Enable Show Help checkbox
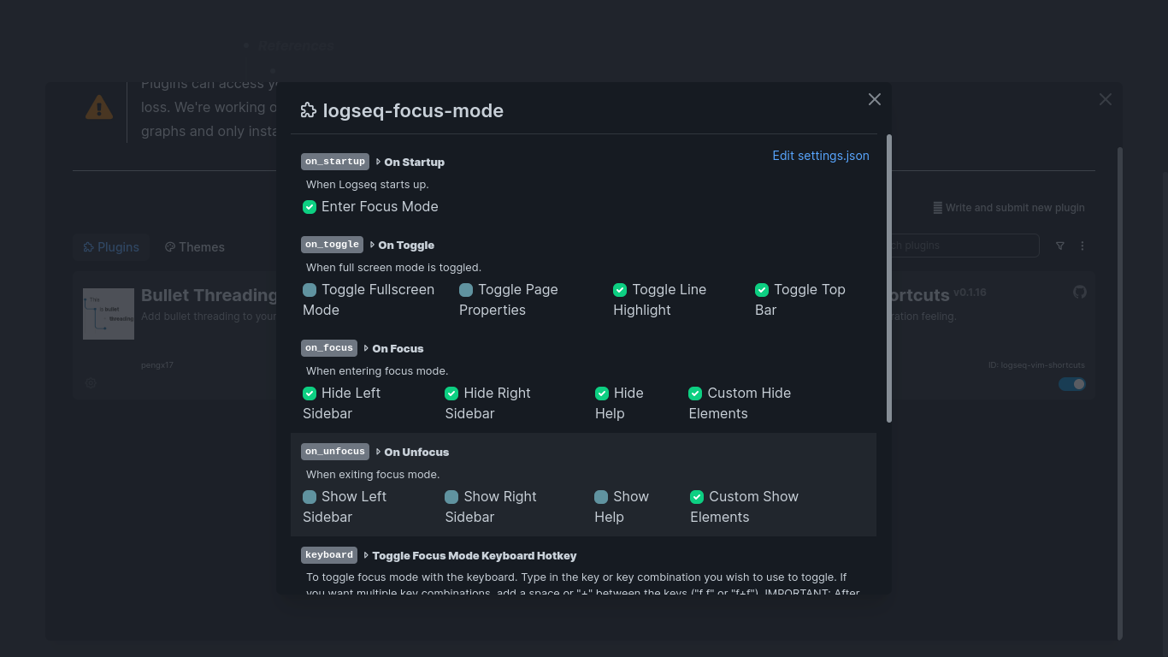This screenshot has width=1168, height=657. [x=601, y=497]
